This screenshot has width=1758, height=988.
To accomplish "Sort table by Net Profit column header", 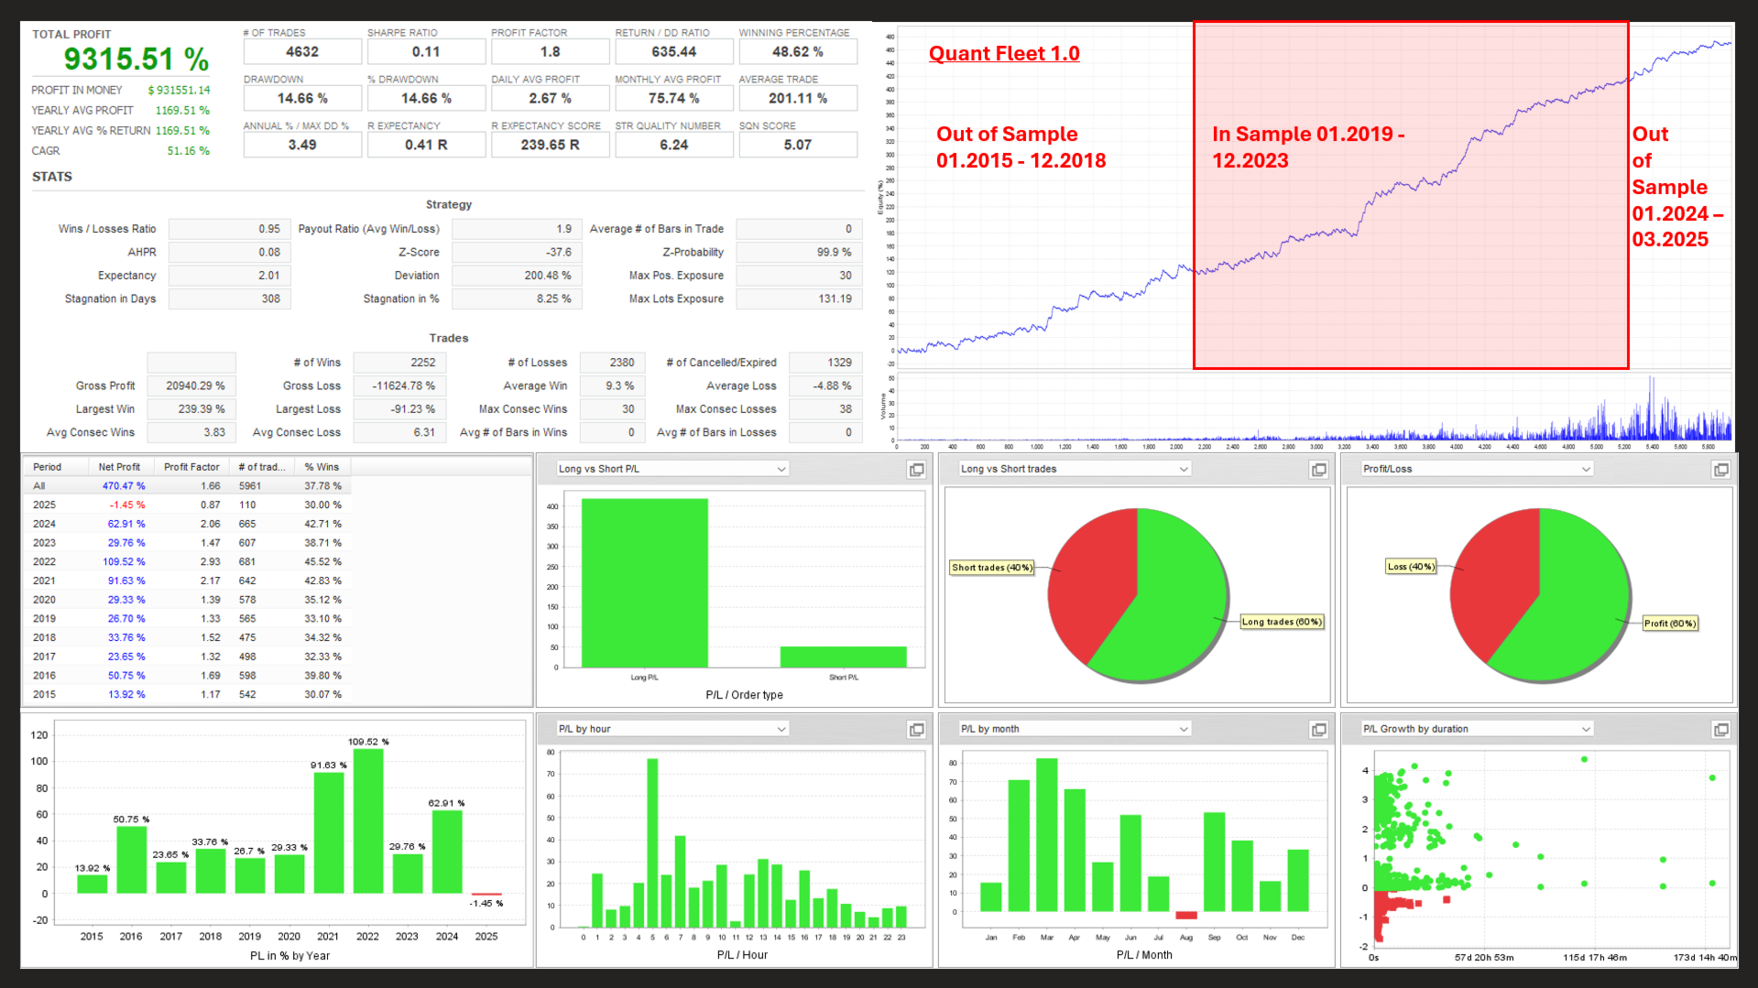I will [x=120, y=467].
